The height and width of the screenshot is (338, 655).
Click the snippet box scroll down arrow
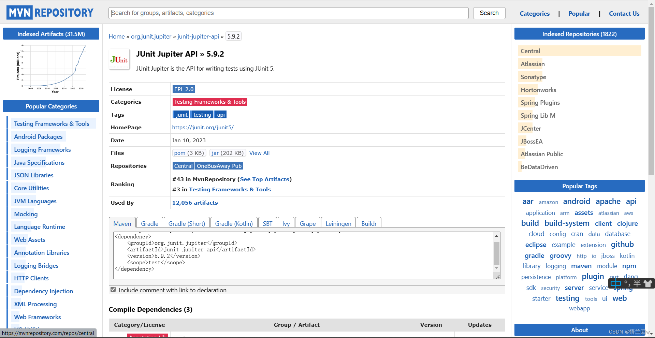[496, 268]
